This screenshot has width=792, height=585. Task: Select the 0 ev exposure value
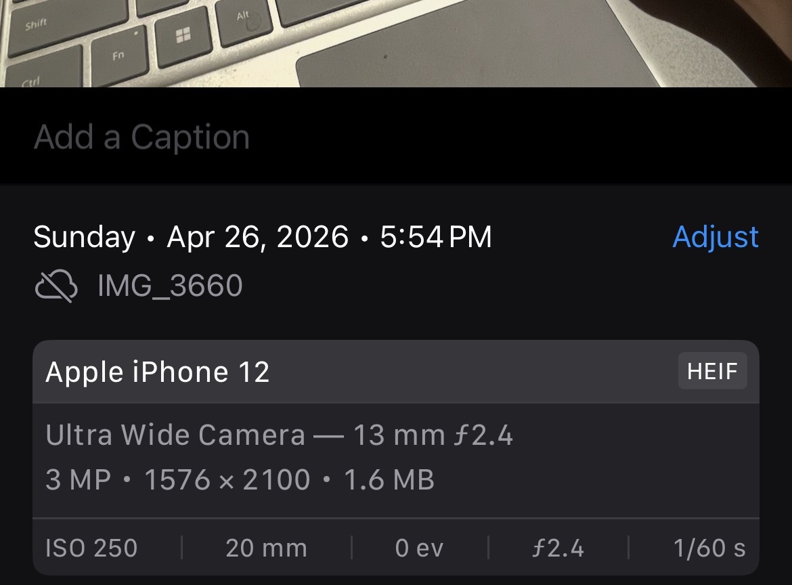coord(419,548)
